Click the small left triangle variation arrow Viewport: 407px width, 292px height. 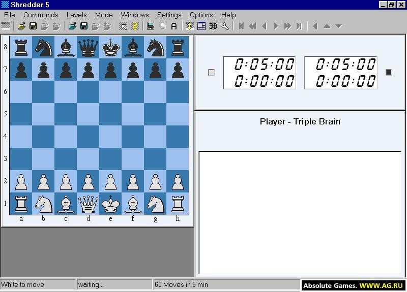point(315,26)
